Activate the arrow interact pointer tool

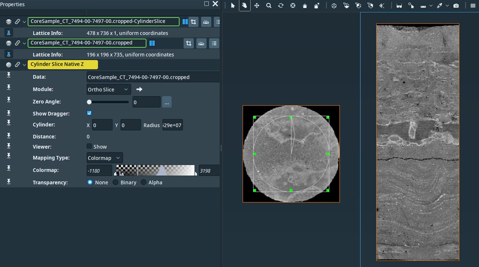click(233, 6)
